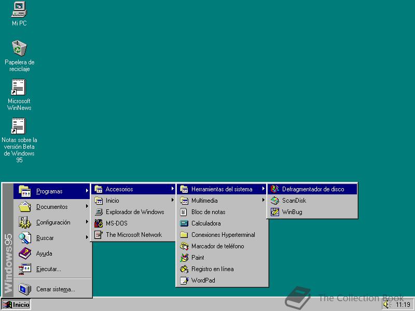Launch ScanDisk from the menu
Image resolution: width=415 pixels, height=311 pixels.
(313, 201)
